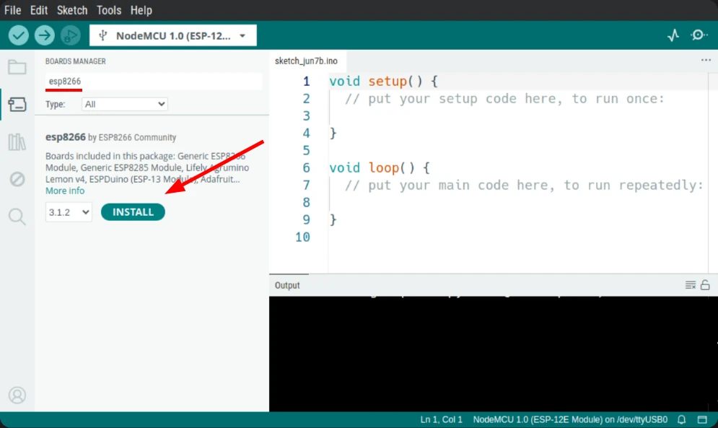Click the Verify checkmark button
The width and height of the screenshot is (718, 428).
(x=18, y=35)
